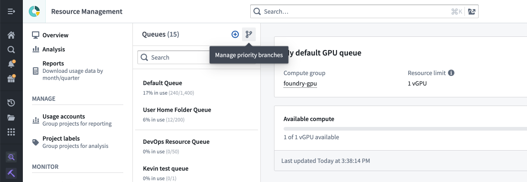Open purple magnifier app in rail
527x182 pixels.
pos(11,157)
